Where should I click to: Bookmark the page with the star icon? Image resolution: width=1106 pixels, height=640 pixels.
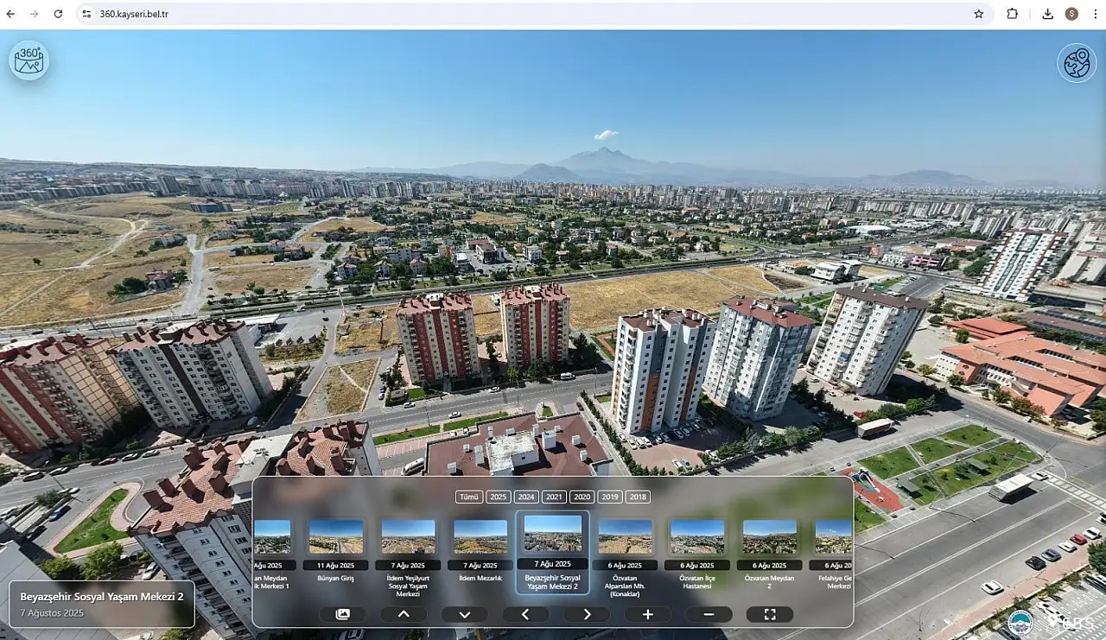pos(979,14)
